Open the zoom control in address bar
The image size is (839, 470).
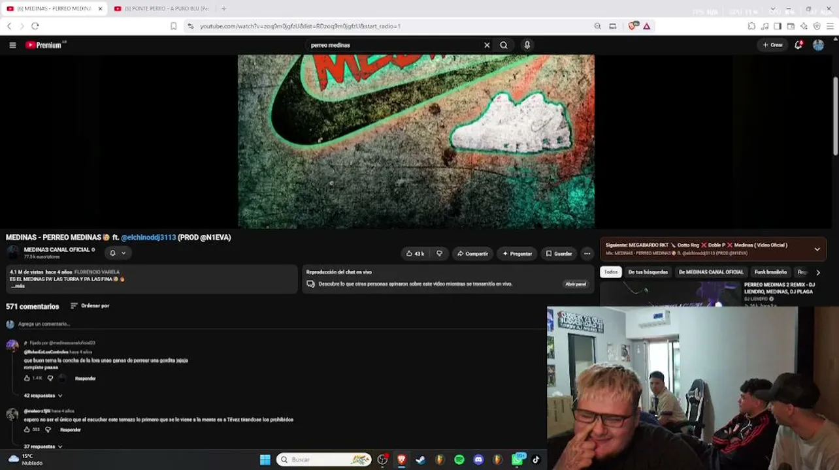597,26
